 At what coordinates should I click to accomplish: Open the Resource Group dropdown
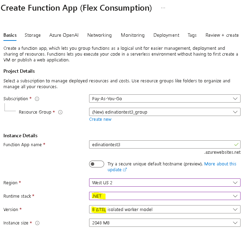click(x=165, y=112)
